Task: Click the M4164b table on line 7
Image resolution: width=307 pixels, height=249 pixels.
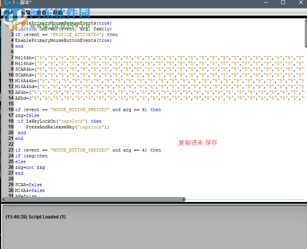Action: [x=160, y=58]
